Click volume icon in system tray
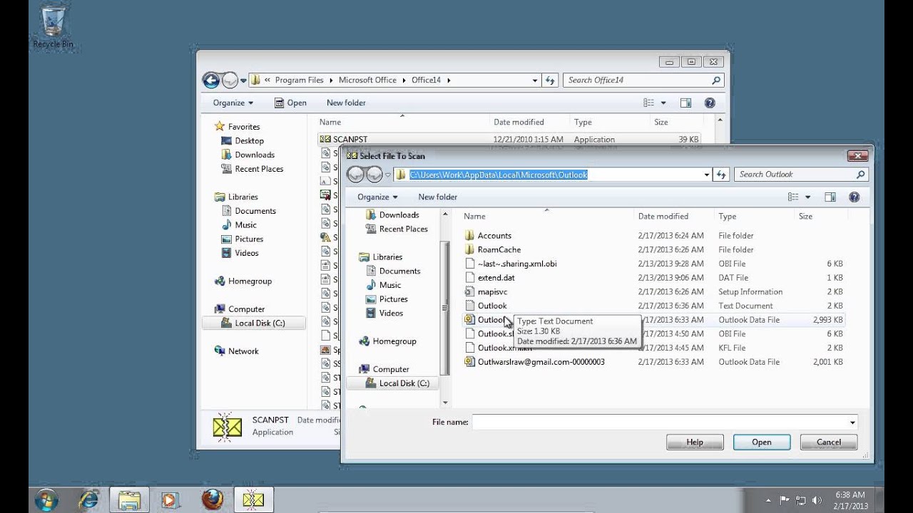This screenshot has height=513, width=913. coord(817,500)
